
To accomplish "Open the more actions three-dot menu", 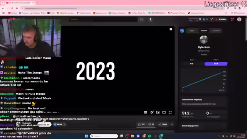I will [173, 124].
